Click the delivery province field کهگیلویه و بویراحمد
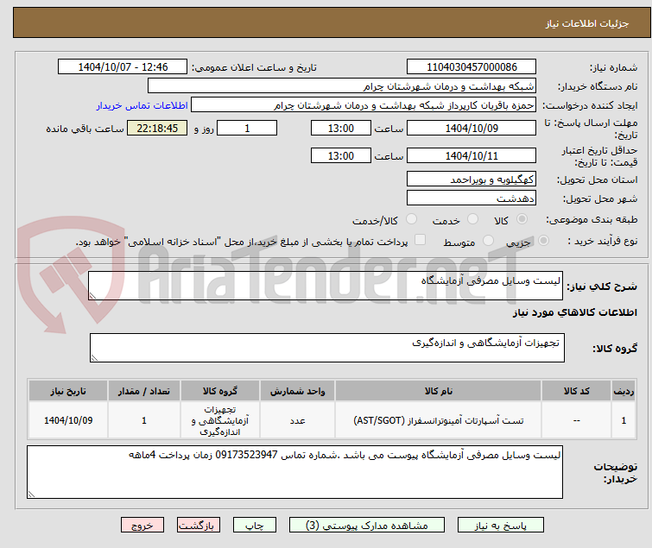 click(472, 179)
